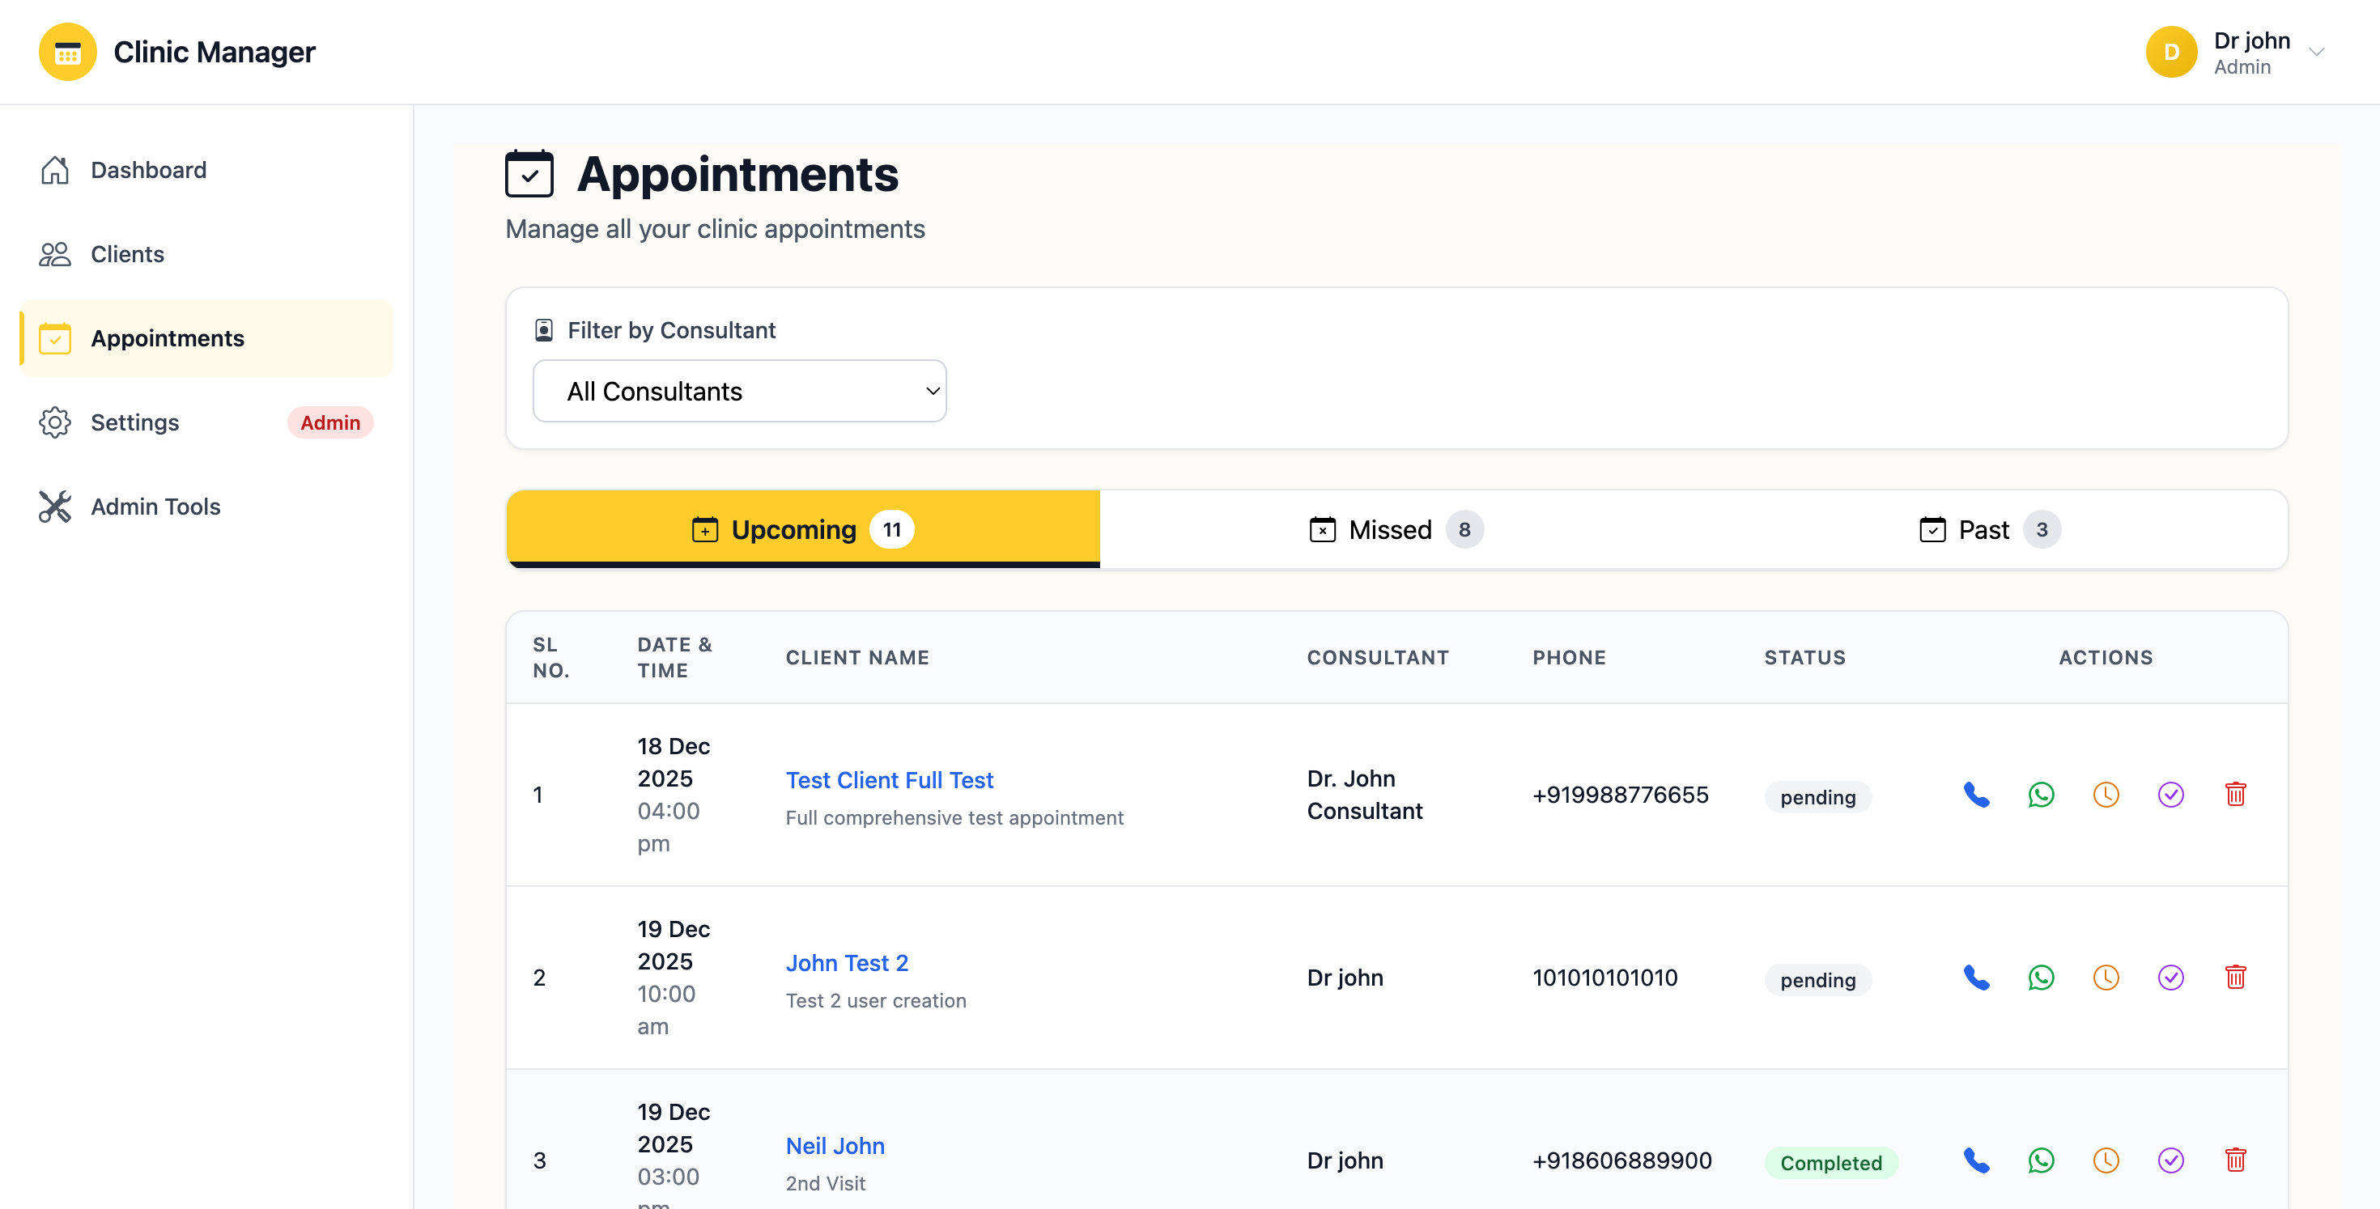This screenshot has height=1209, width=2380.
Task: Click the Settings gear icon
Action: click(54, 422)
